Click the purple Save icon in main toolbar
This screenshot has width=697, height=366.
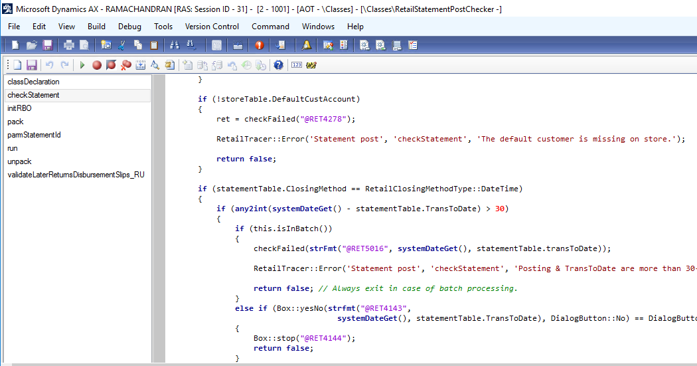click(x=48, y=45)
